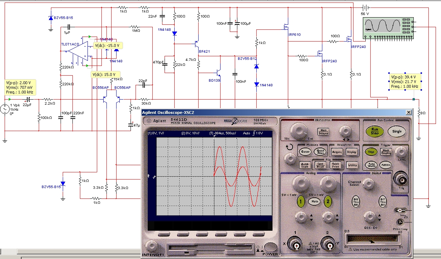The height and width of the screenshot is (259, 441).
Task: Select the 30kΩ resistor
Action: coord(145,99)
